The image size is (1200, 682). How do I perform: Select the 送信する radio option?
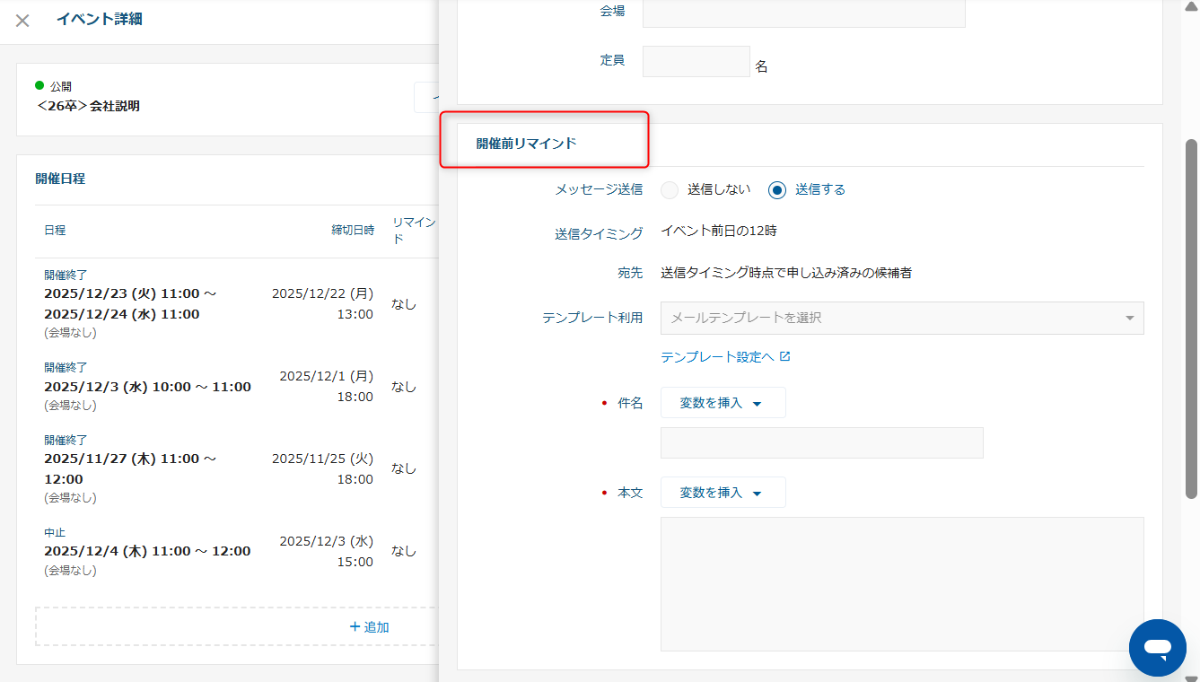tap(777, 189)
